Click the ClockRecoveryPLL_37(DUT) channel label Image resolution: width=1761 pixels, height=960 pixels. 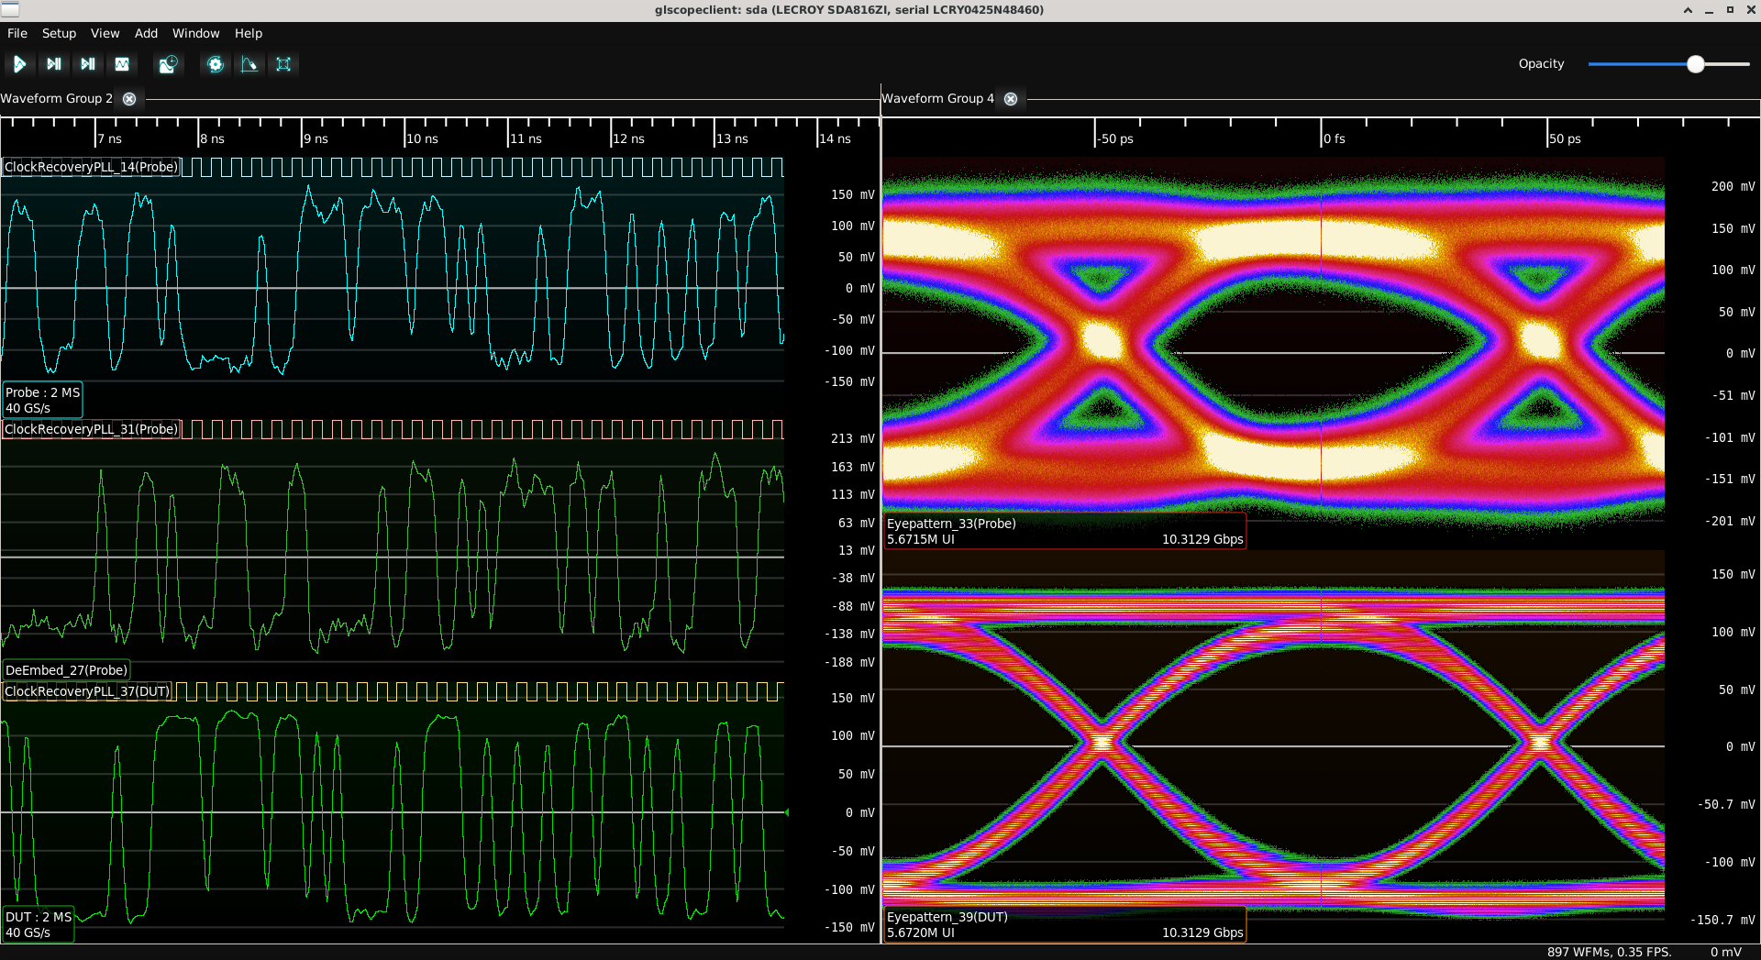pos(87,691)
